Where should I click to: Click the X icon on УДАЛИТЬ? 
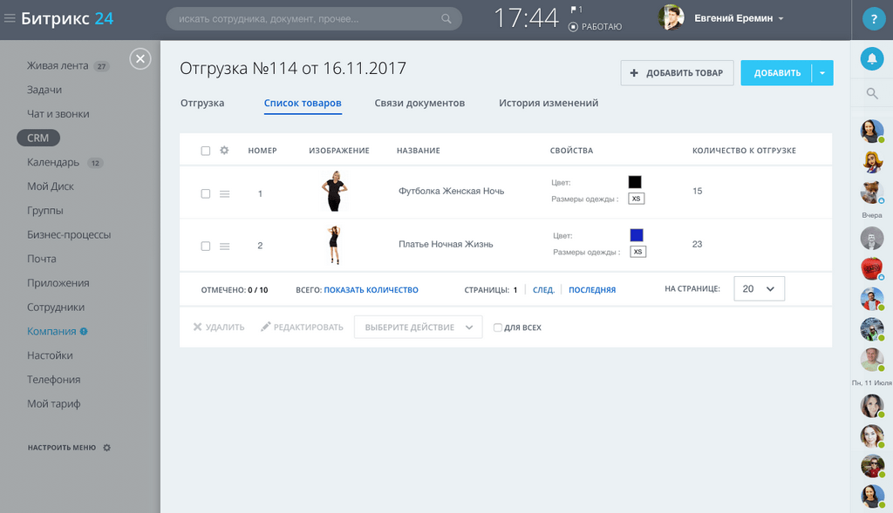click(x=198, y=327)
